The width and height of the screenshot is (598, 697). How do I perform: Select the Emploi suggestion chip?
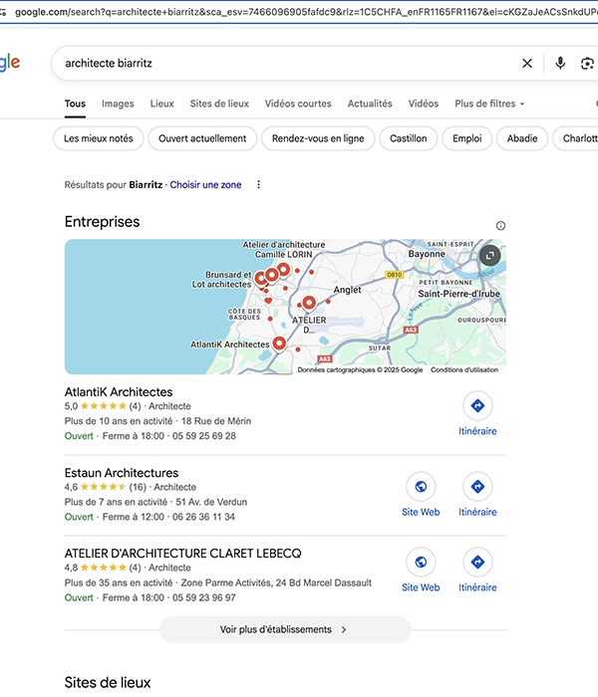click(467, 138)
